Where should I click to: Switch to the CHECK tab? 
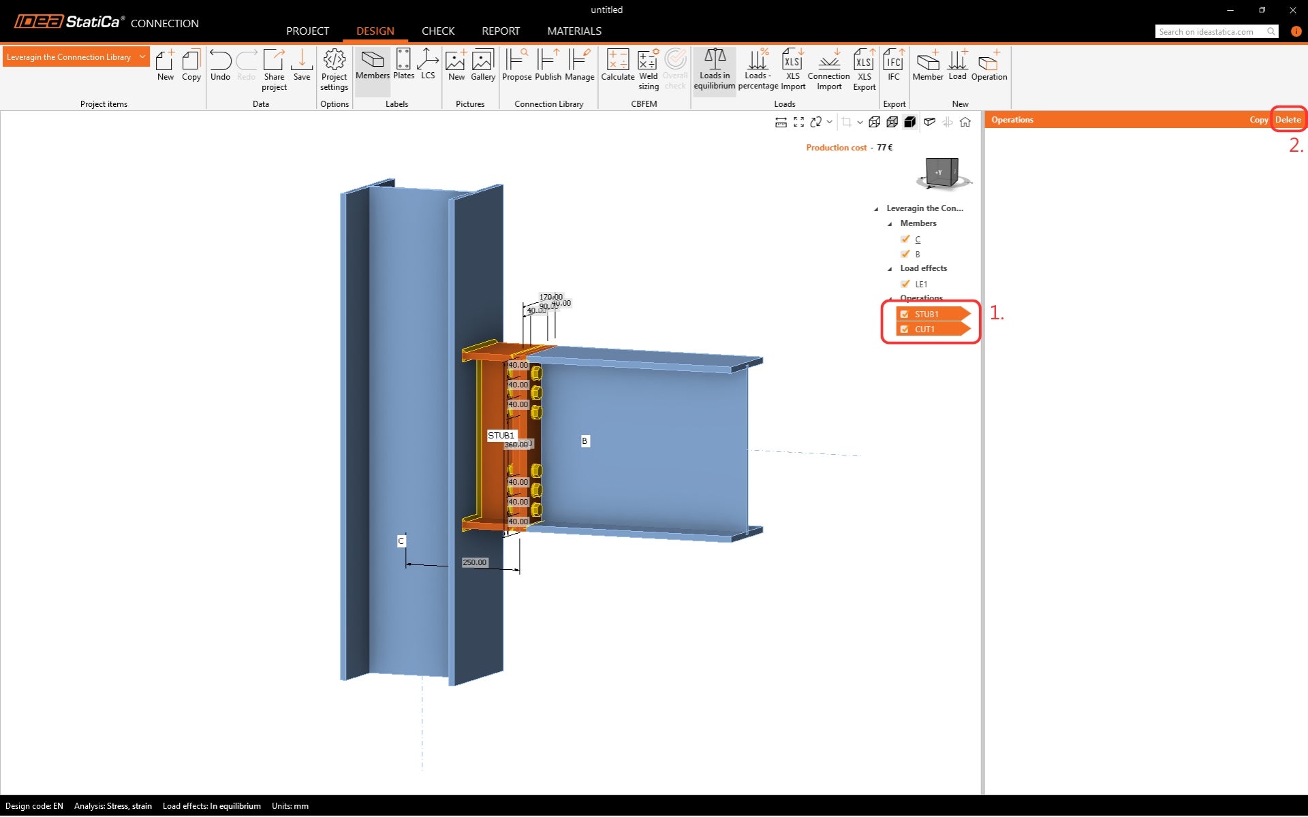(437, 31)
